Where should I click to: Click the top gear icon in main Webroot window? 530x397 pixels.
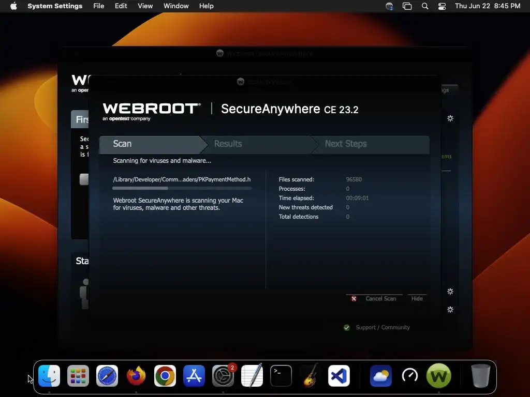(450, 118)
